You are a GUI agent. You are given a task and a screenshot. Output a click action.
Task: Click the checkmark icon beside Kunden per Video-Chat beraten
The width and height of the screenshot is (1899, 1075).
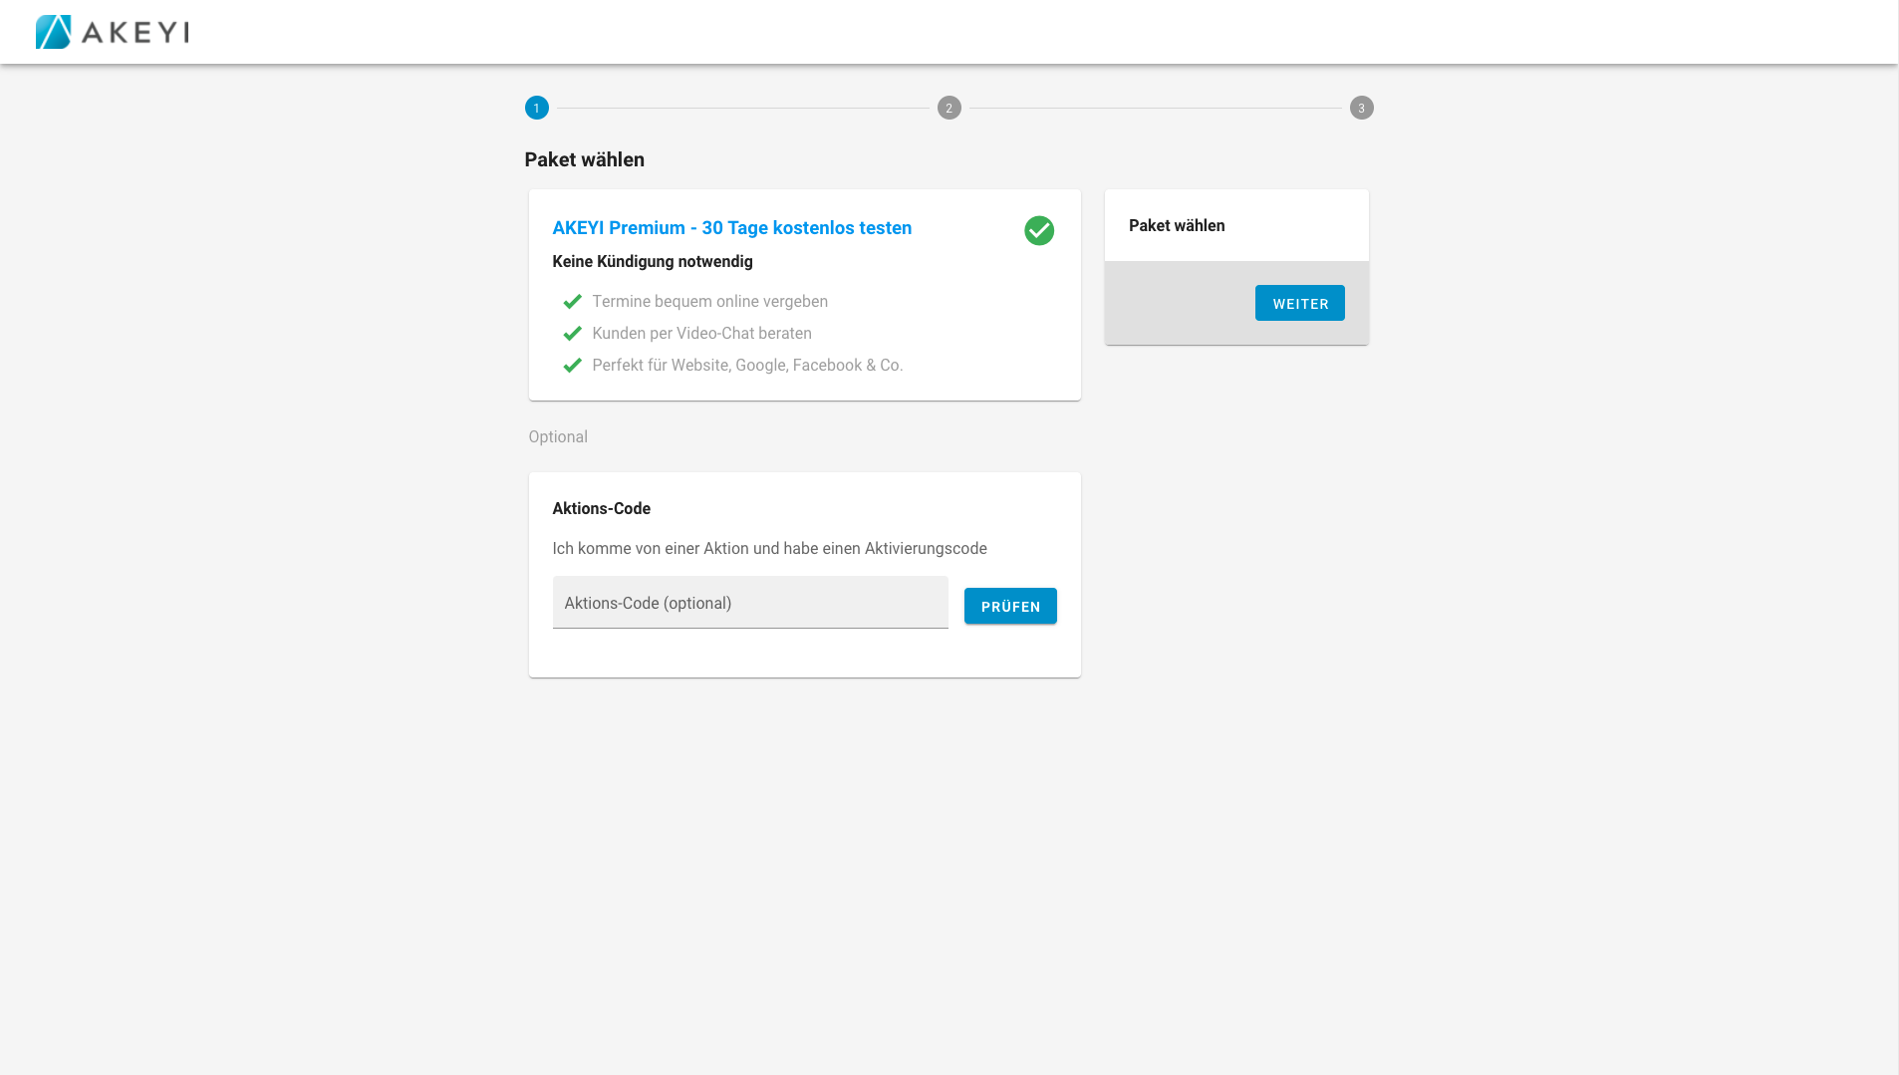click(x=572, y=334)
